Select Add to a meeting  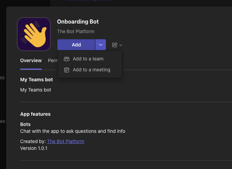coord(90,70)
